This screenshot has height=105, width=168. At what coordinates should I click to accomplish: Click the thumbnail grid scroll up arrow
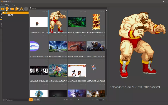point(106,11)
